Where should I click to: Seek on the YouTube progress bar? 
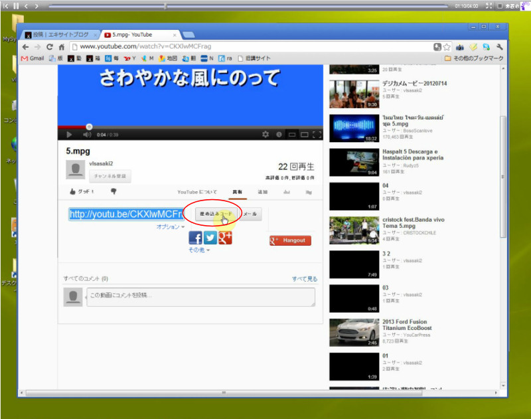[190, 127]
